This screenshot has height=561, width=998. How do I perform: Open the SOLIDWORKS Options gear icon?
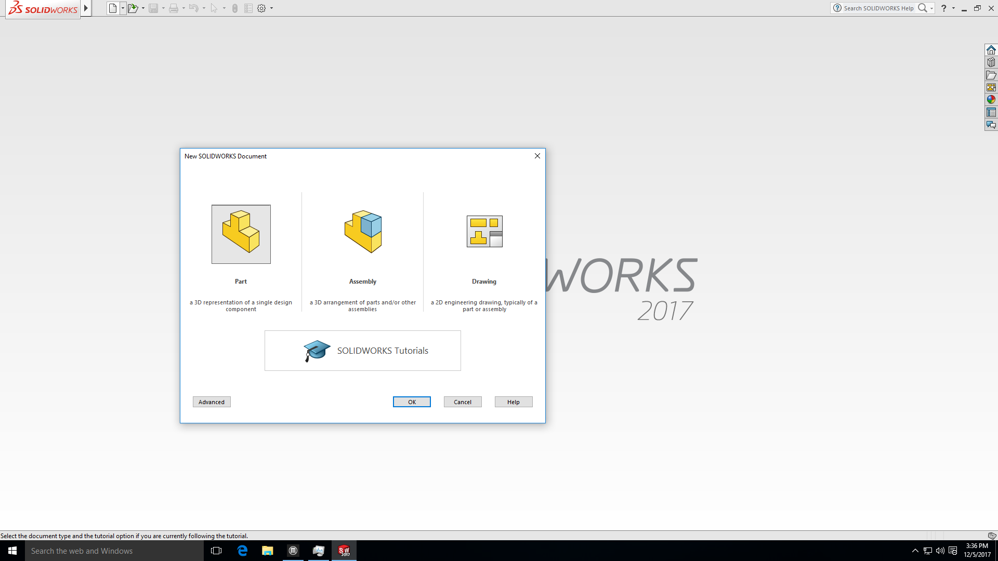pos(261,8)
